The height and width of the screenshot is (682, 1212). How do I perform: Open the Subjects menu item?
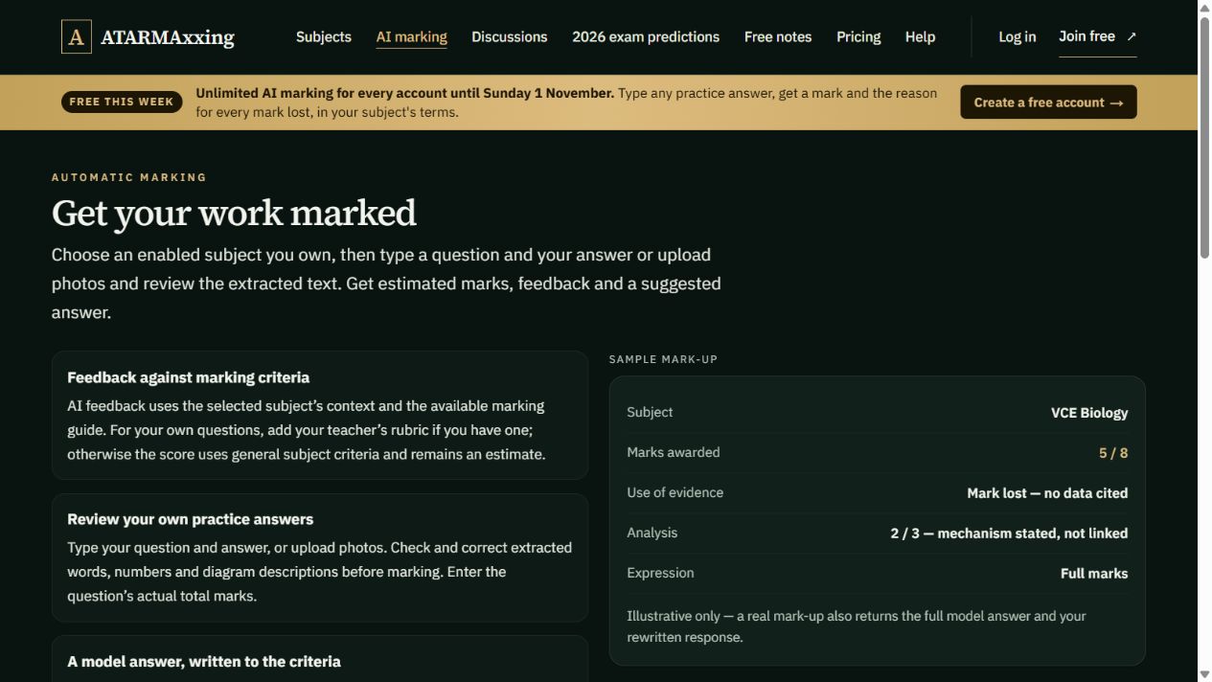324,36
